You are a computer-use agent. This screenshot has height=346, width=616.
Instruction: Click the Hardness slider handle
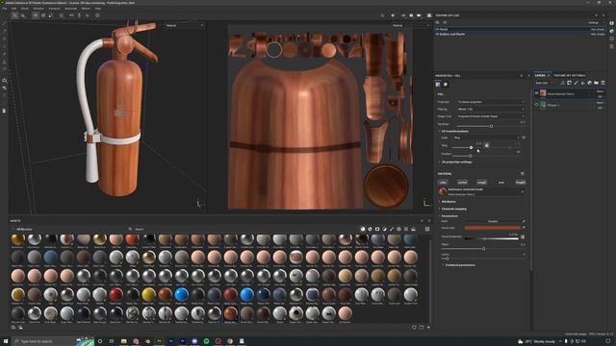491,126
